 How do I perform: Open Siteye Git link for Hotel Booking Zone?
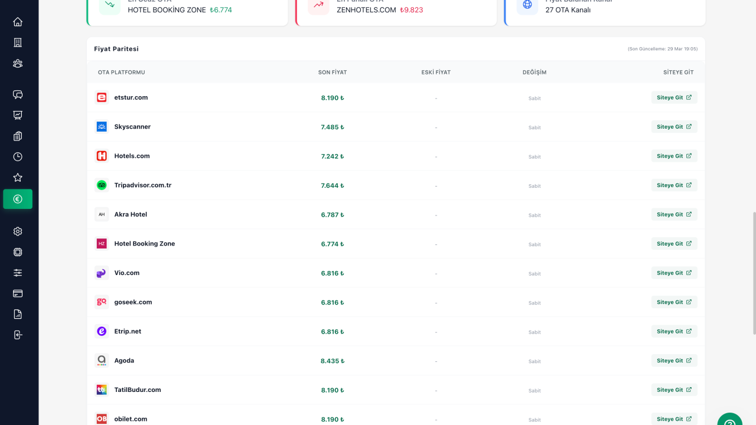[674, 244]
